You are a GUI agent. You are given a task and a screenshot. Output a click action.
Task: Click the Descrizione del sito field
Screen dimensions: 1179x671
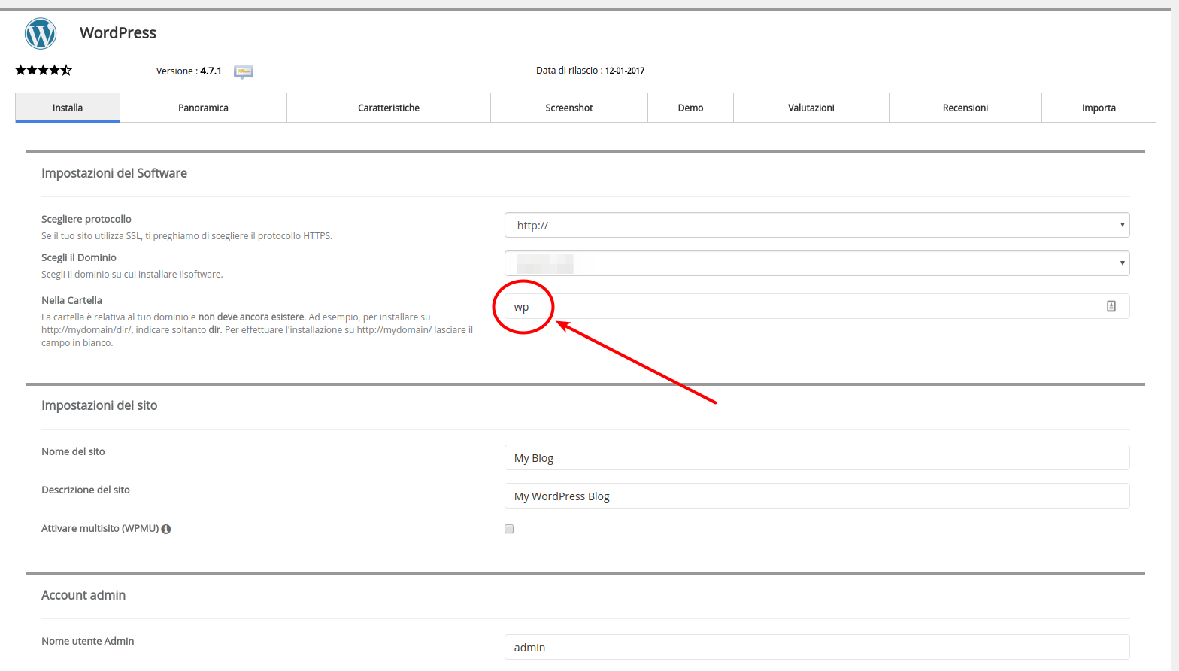pyautogui.click(x=817, y=496)
